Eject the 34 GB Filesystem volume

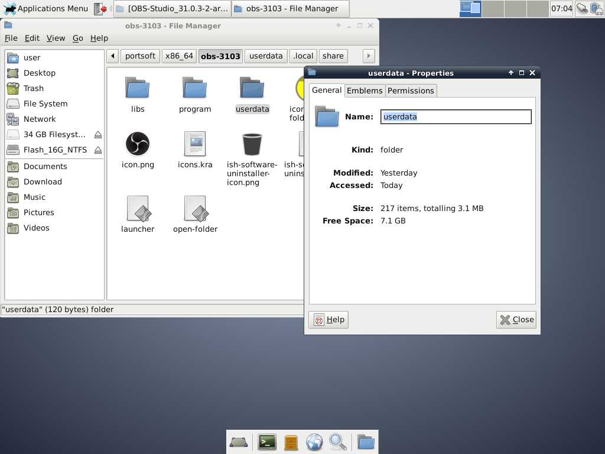98,135
